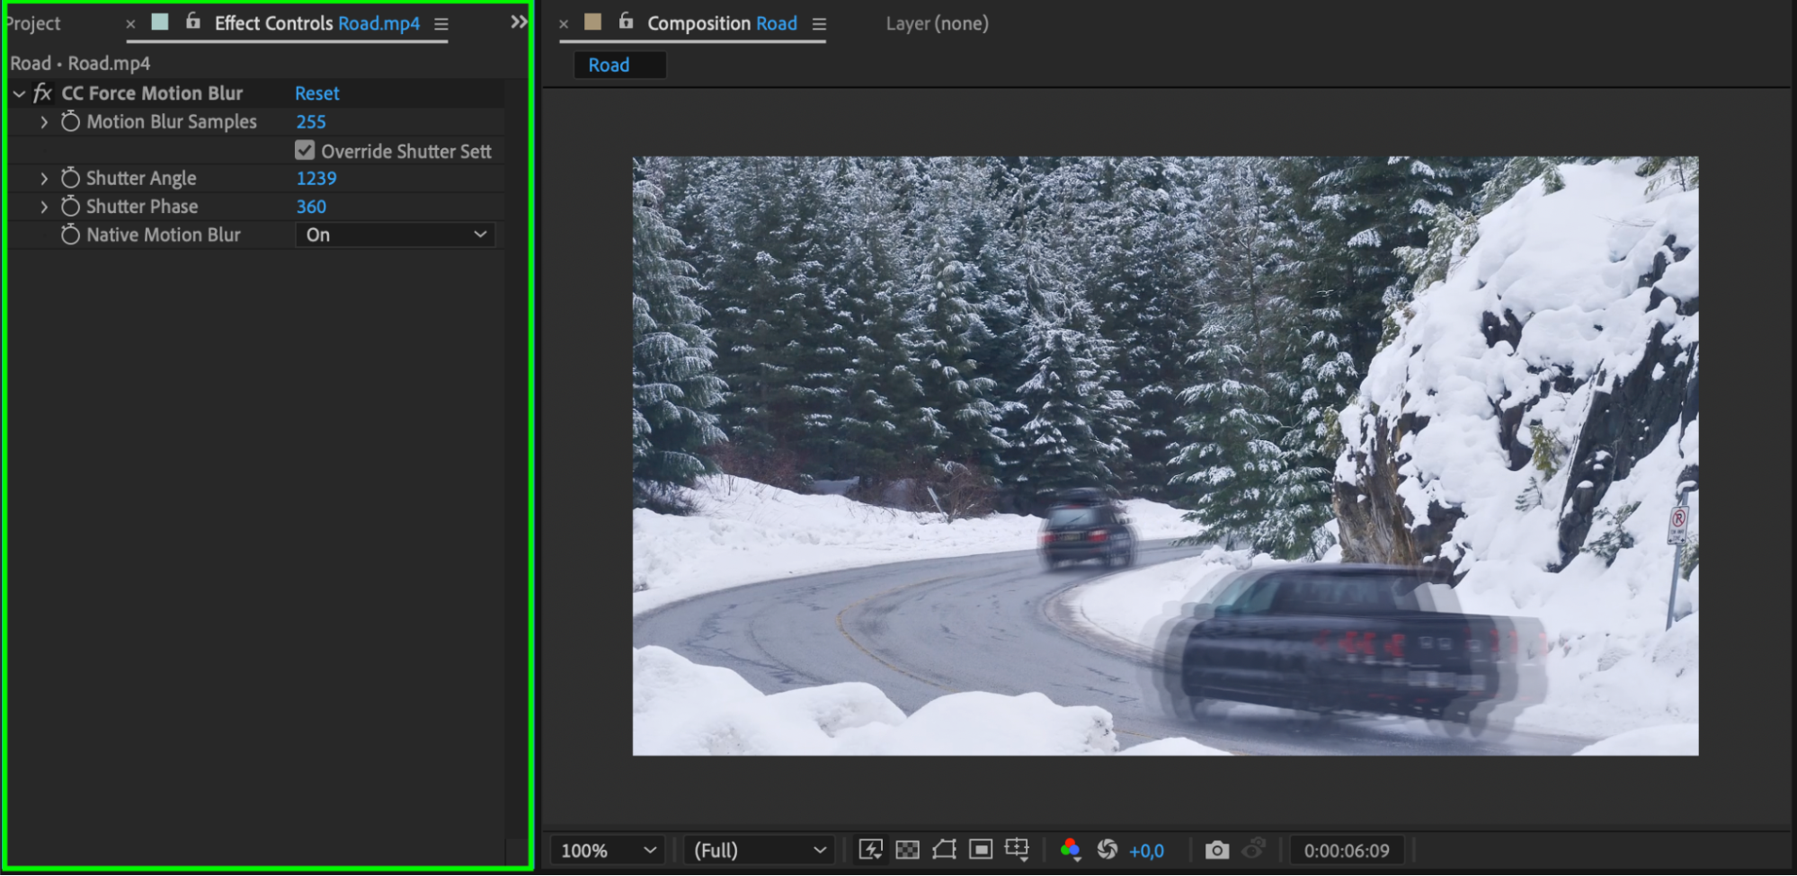Show hidden panels with the double-chevron button
The image size is (1797, 876).
519,22
